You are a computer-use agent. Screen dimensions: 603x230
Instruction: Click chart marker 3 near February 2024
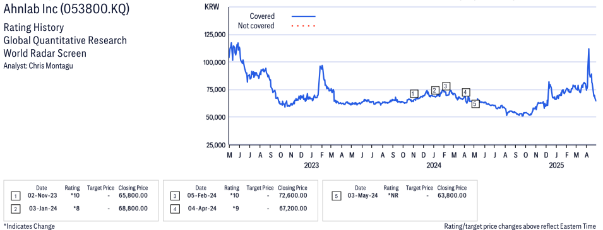pyautogui.click(x=446, y=86)
